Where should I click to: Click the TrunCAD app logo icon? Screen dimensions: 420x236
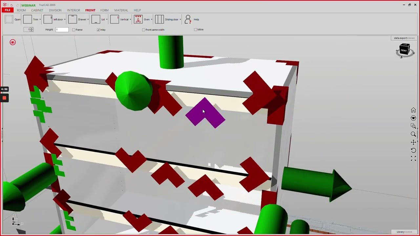point(5,5)
